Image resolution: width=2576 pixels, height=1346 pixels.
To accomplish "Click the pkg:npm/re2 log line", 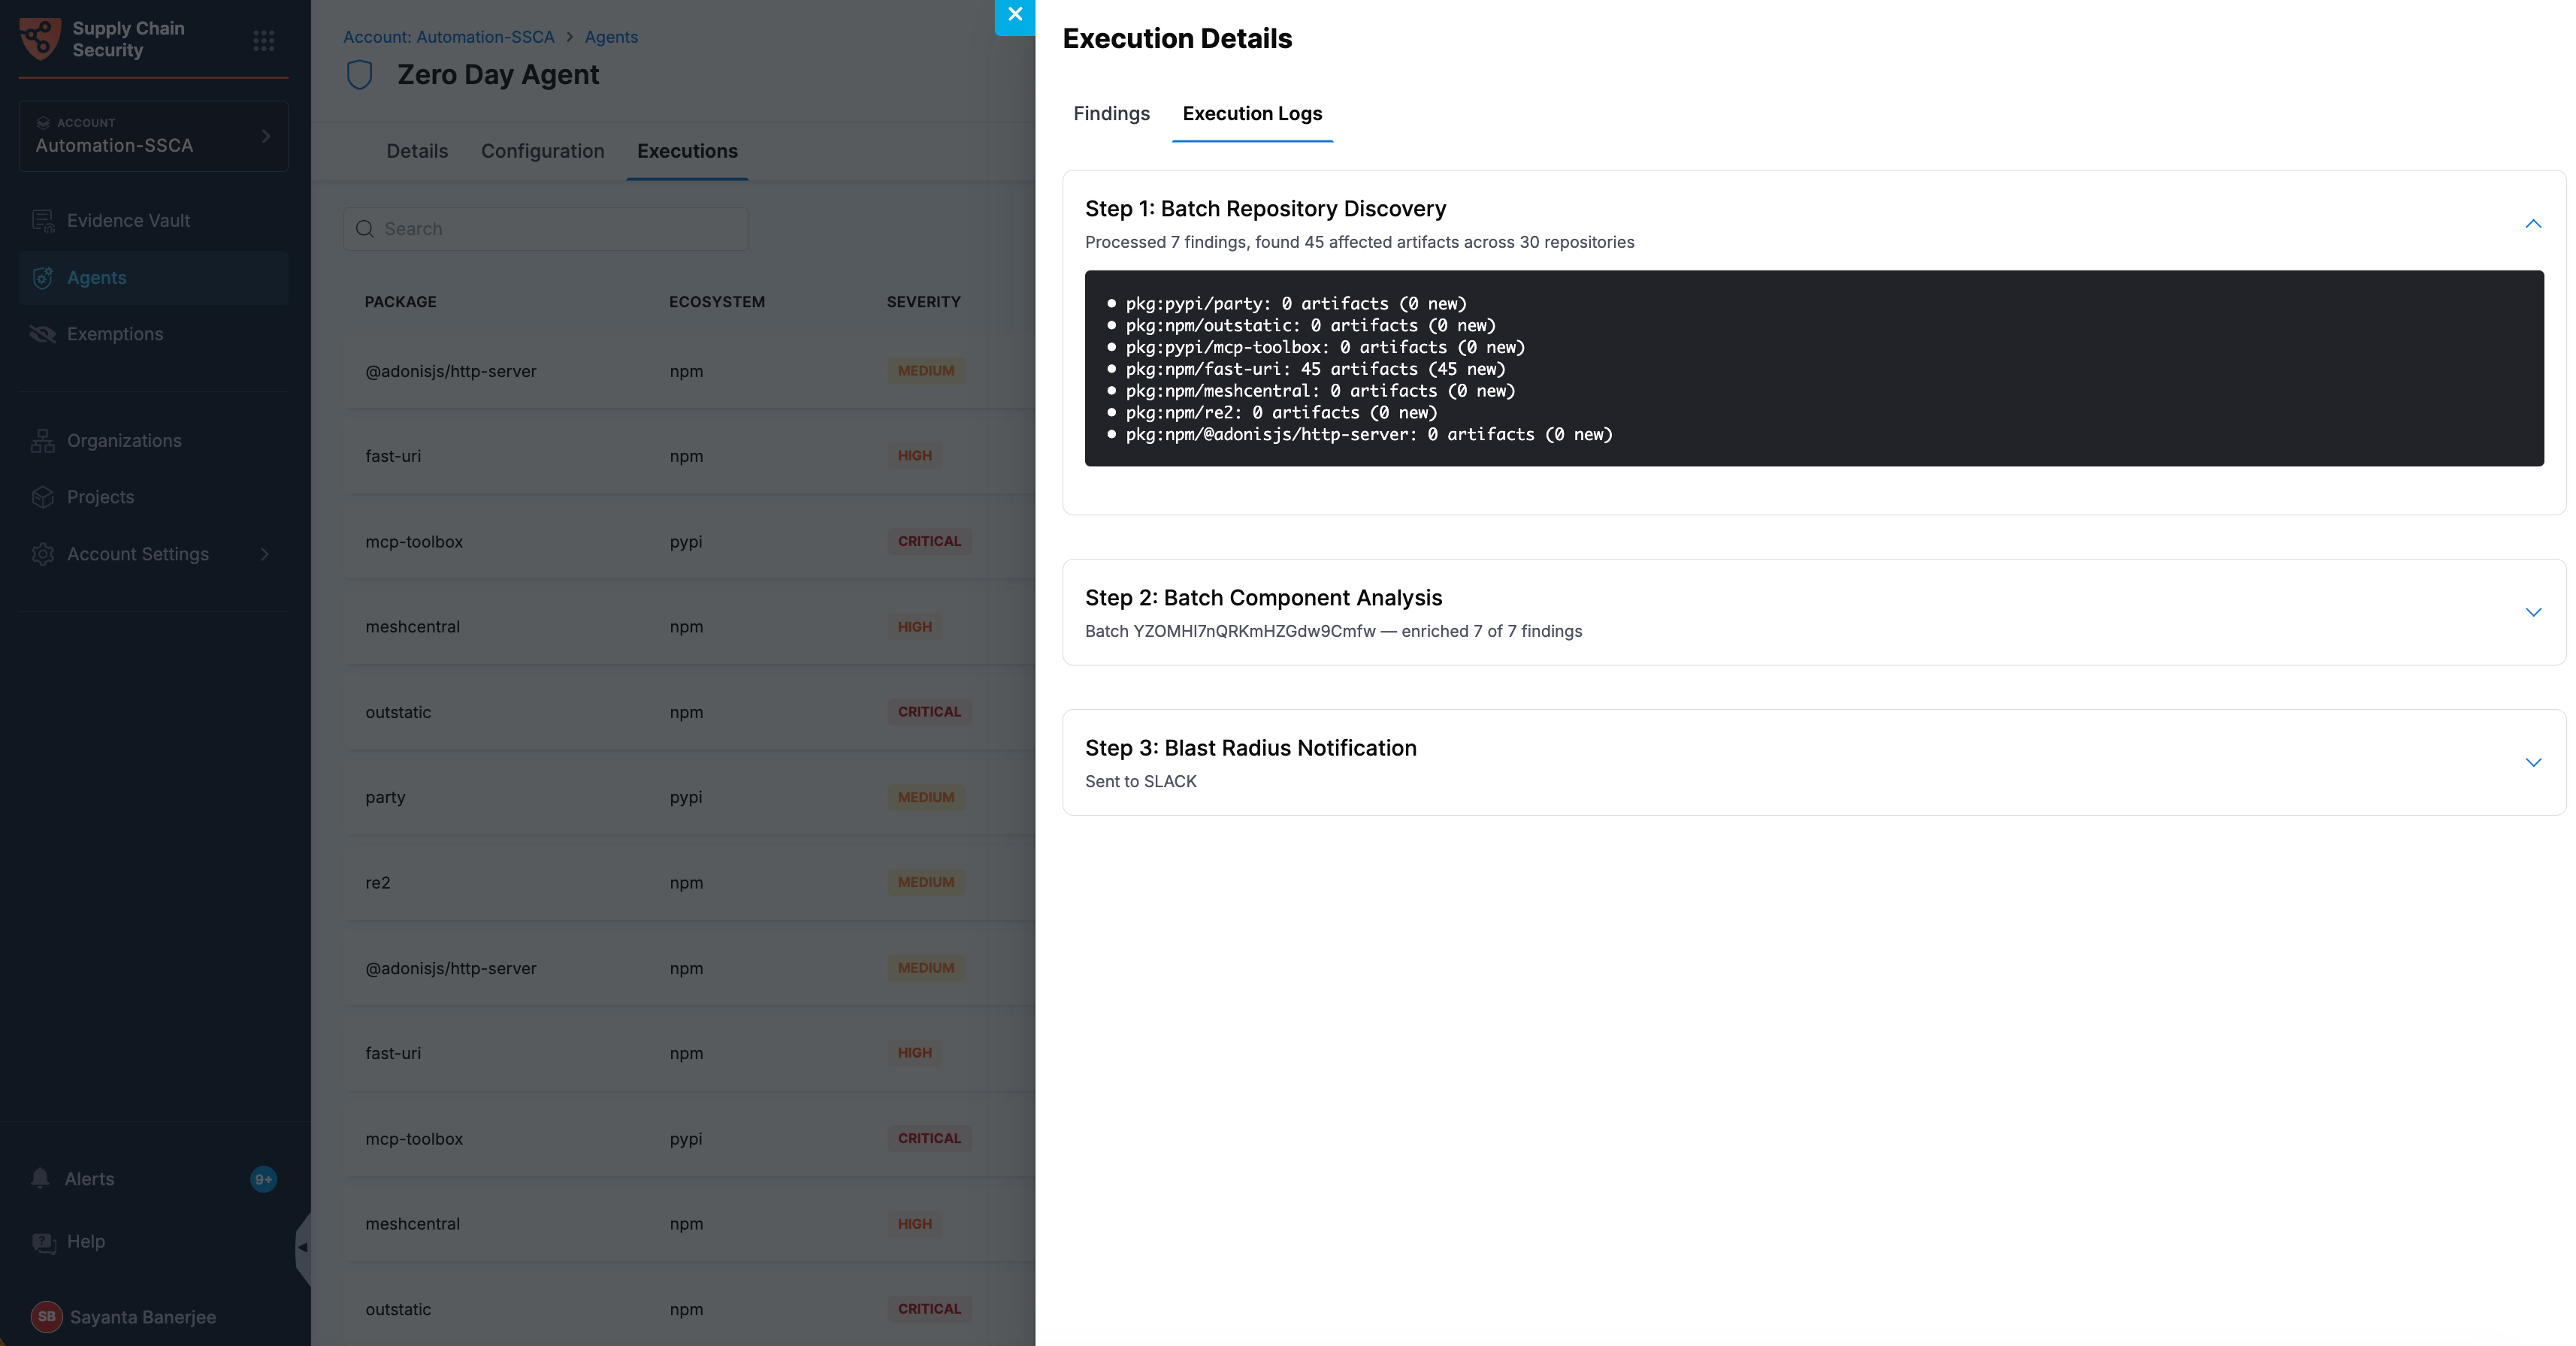I will [x=1281, y=412].
